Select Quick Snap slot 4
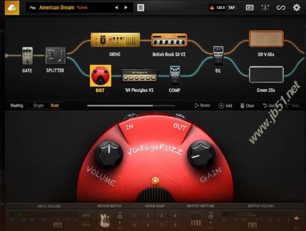Screen dimensions: 306x231 (175, 216)
